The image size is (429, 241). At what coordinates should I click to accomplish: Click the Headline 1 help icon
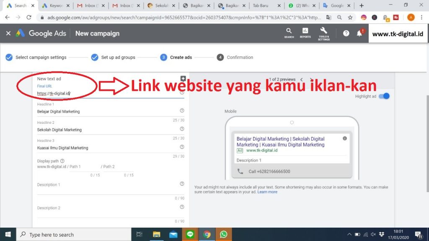point(182,110)
